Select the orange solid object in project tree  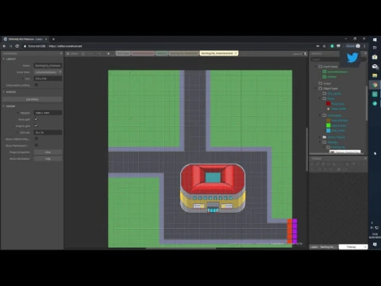pyautogui.click(x=337, y=121)
